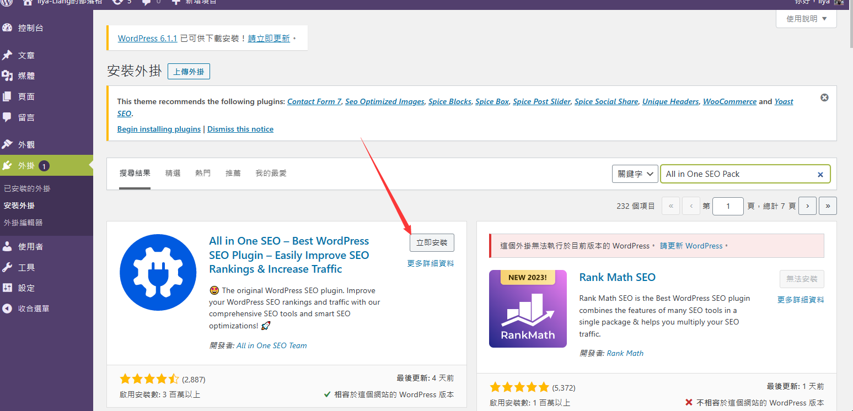The height and width of the screenshot is (411, 853).
Task: Click 立即安裝 for All in One SEO
Action: 432,242
